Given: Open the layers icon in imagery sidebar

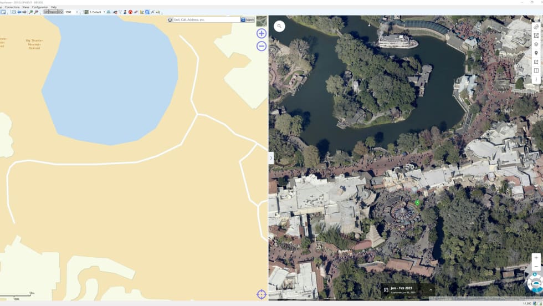Looking at the screenshot, I should coord(536,44).
